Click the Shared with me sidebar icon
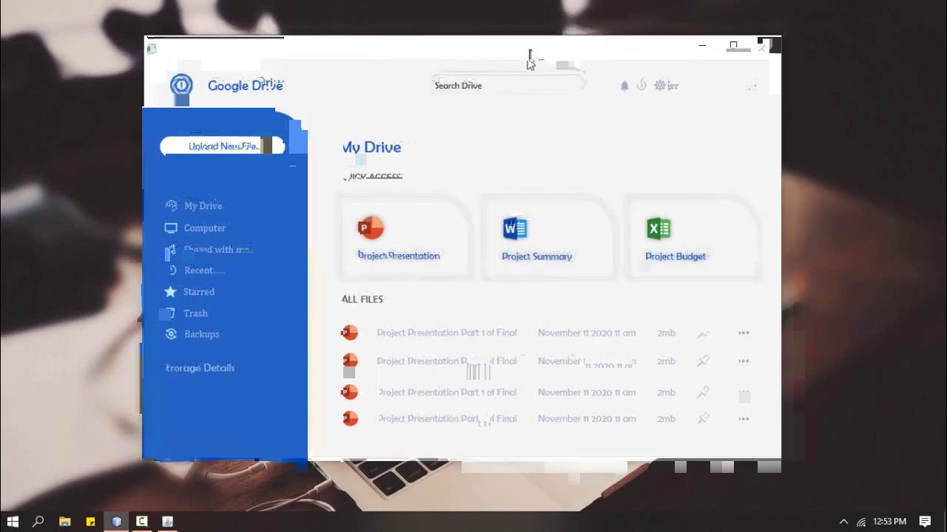Screen dimensions: 947x532 click(171, 251)
